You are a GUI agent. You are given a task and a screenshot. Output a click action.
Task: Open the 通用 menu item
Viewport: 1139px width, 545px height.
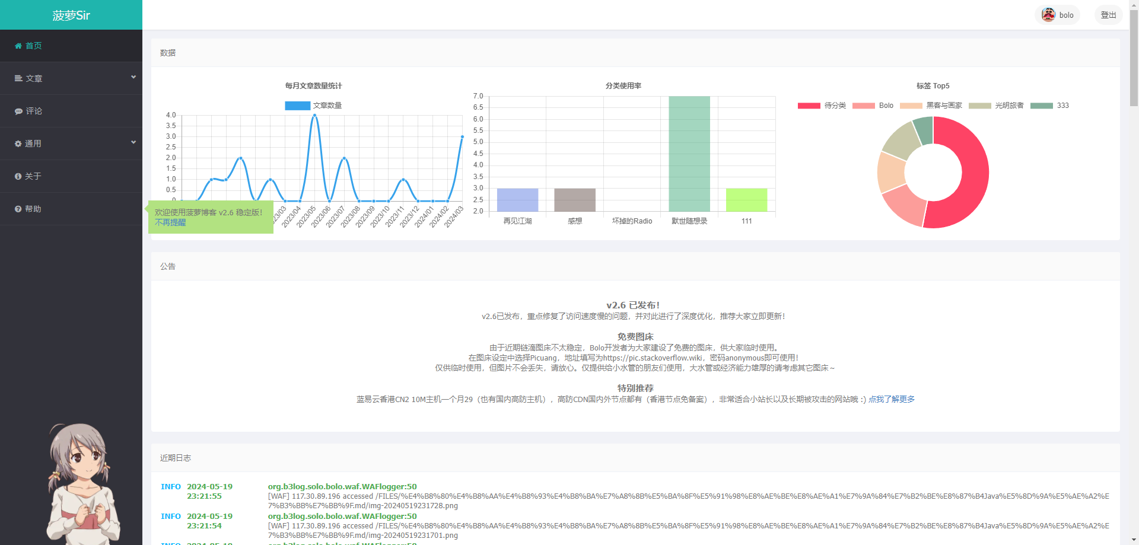pos(71,144)
